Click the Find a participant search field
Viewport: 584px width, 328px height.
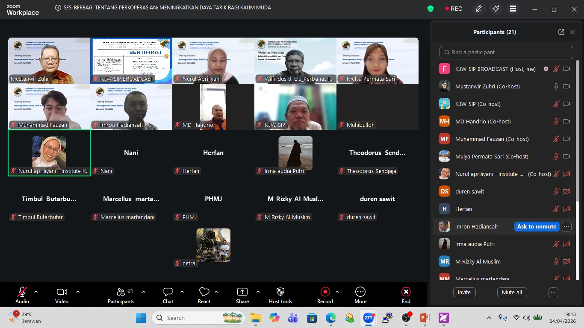point(506,53)
